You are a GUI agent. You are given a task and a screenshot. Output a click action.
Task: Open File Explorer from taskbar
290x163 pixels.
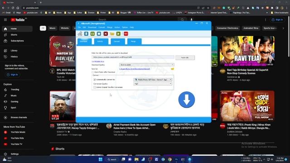(x=136, y=159)
